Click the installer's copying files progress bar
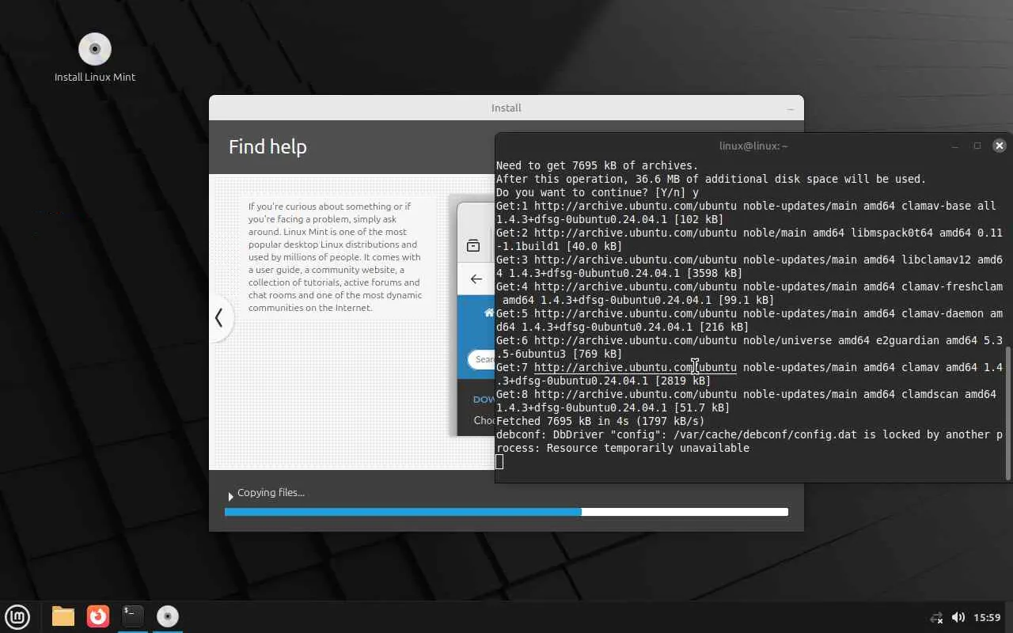Screen dimensions: 1013x633 506,512
